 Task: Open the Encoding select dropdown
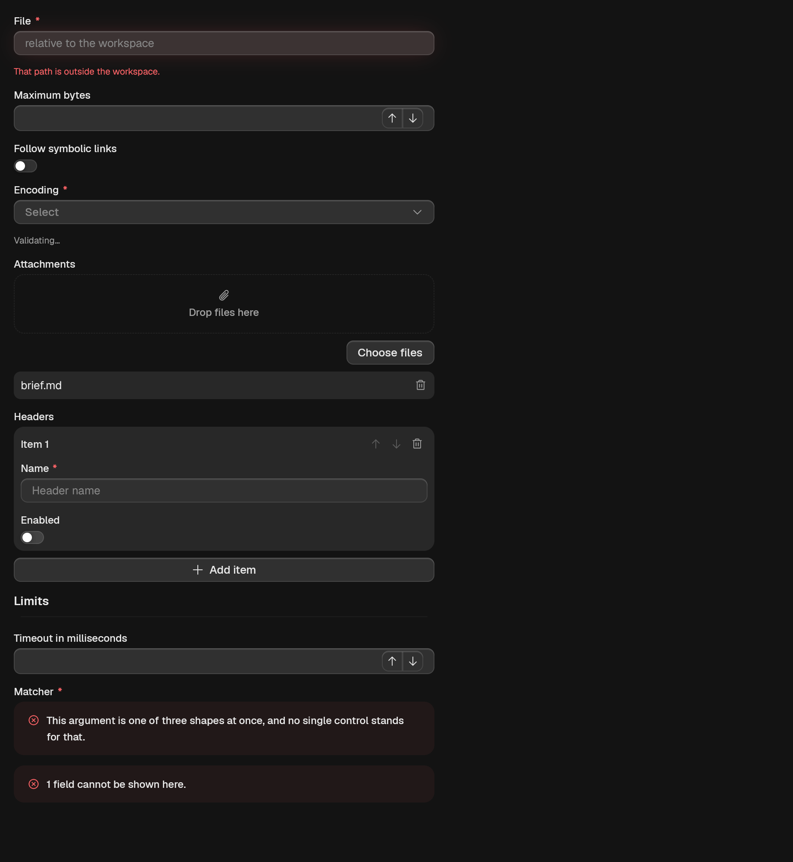tap(224, 212)
